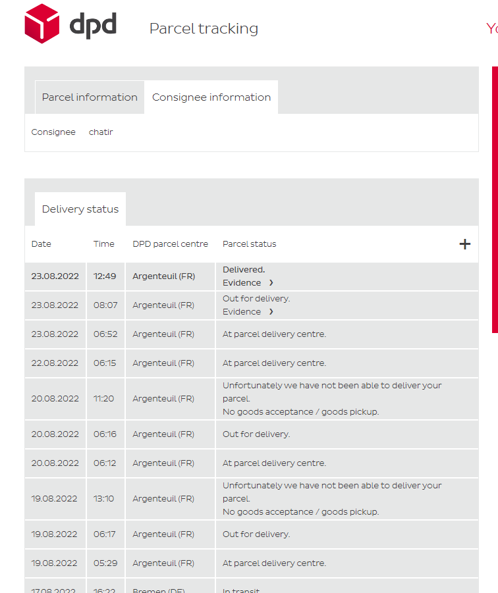Switch to the Parcel information tab
Screen dimensions: 498x593
[90, 97]
